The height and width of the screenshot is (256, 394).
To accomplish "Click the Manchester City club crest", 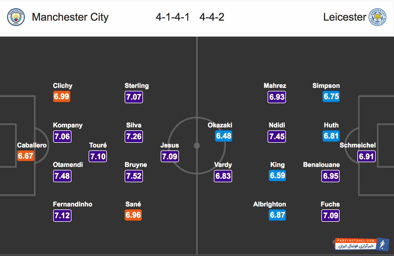I will pos(16,17).
